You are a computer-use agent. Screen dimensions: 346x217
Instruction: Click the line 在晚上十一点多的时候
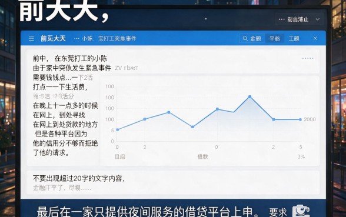pyautogui.click(x=65, y=106)
